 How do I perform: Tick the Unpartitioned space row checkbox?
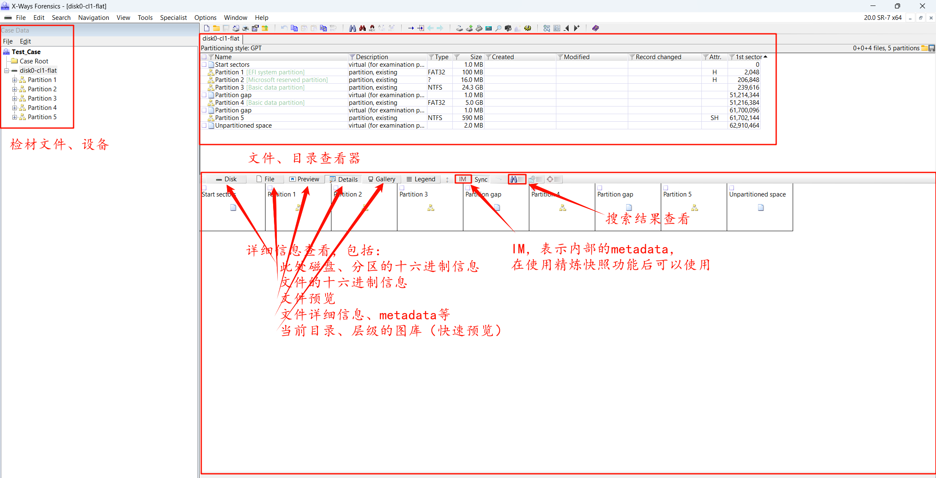204,126
